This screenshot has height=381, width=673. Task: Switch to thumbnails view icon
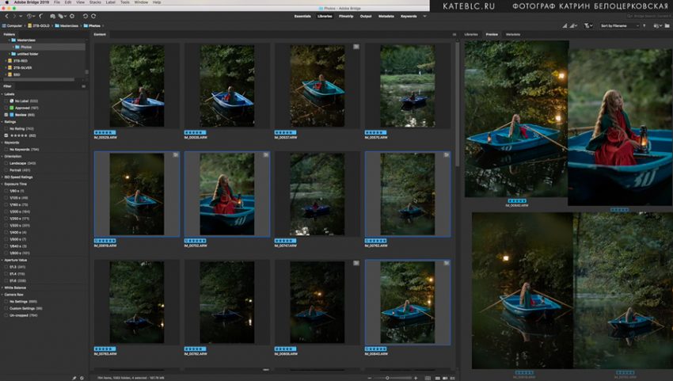pyautogui.click(x=437, y=378)
